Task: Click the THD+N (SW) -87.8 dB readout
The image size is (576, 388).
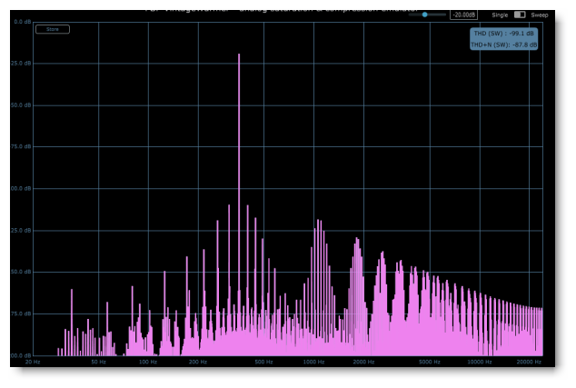Action: point(503,45)
